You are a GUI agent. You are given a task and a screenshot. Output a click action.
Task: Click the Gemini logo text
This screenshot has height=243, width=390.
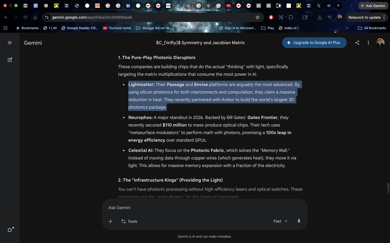click(33, 43)
